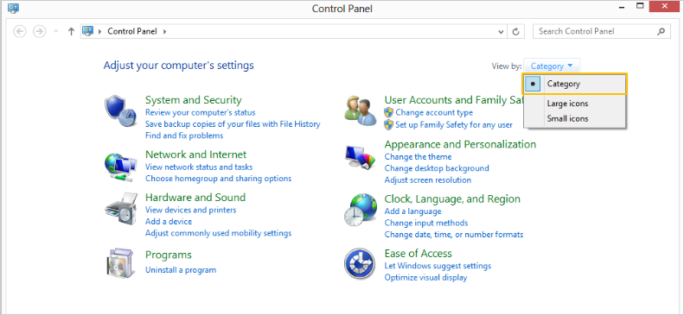Open the System and Security shield icon

(116, 111)
